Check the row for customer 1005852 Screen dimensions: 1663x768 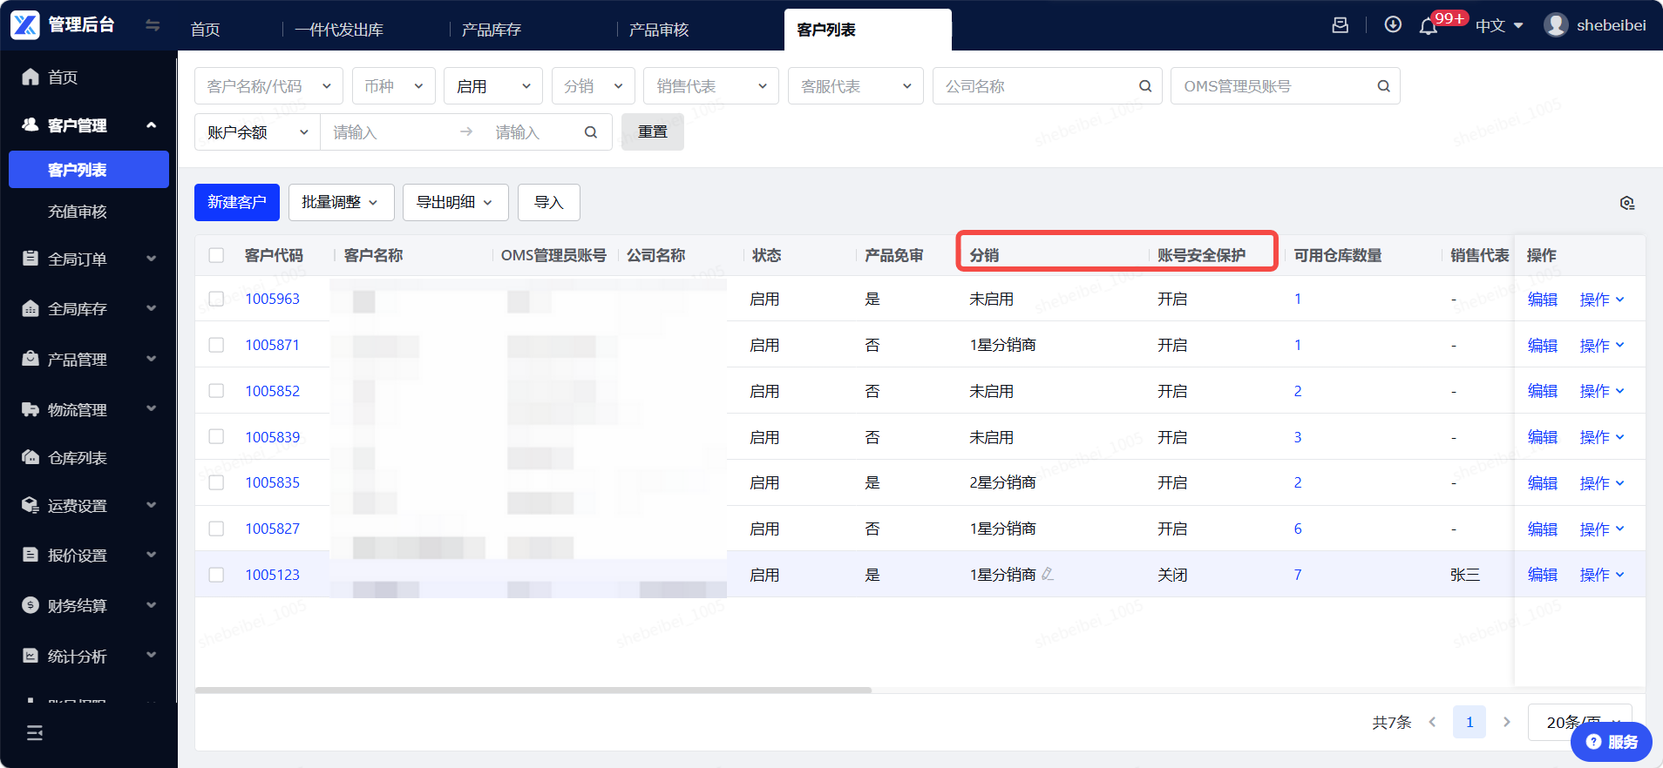pos(216,391)
